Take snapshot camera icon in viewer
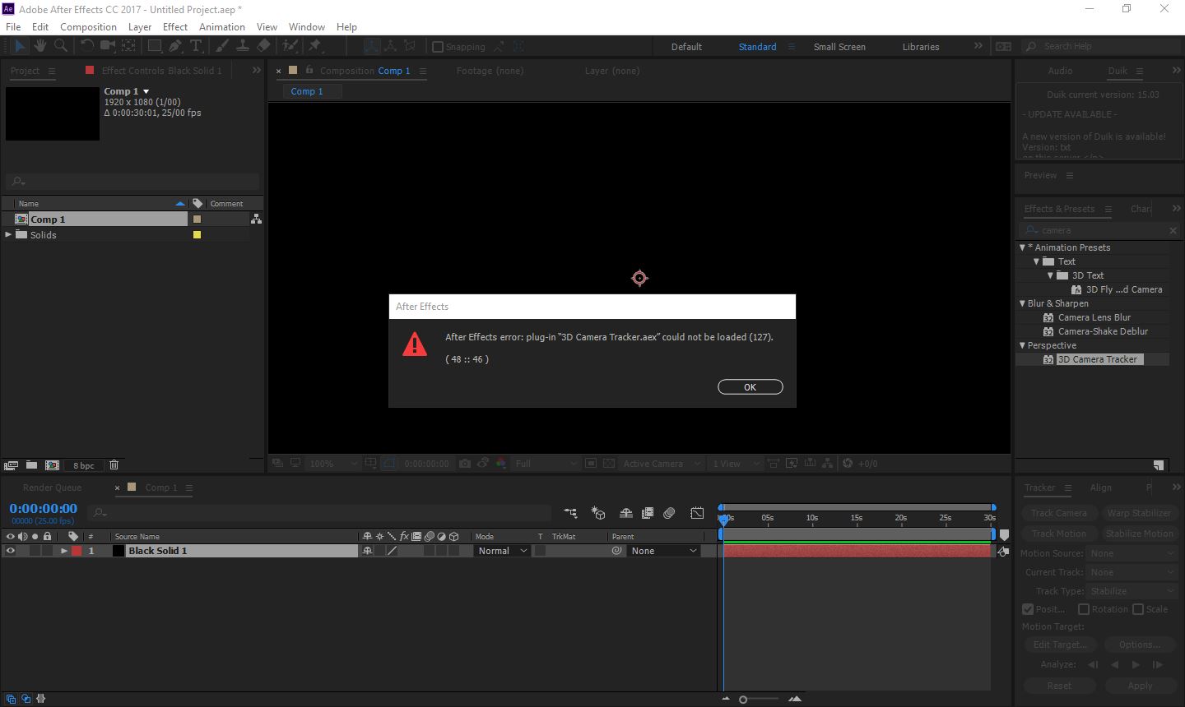Viewport: 1185px width, 707px height. tap(465, 464)
